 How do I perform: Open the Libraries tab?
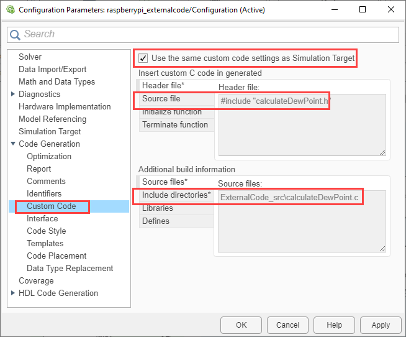click(x=158, y=208)
